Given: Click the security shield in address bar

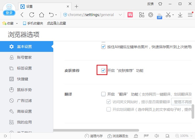Looking at the screenshot, I should [65, 15].
